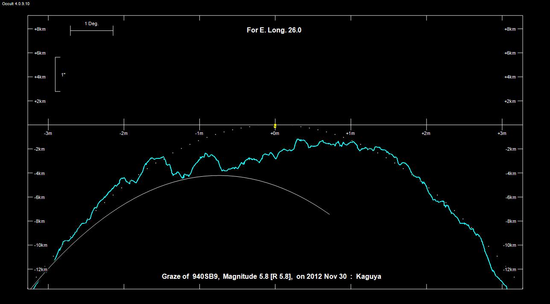Click the "1 Deg." horizontal scale bar
Viewport: 550px width, 304px height.
pos(91,31)
